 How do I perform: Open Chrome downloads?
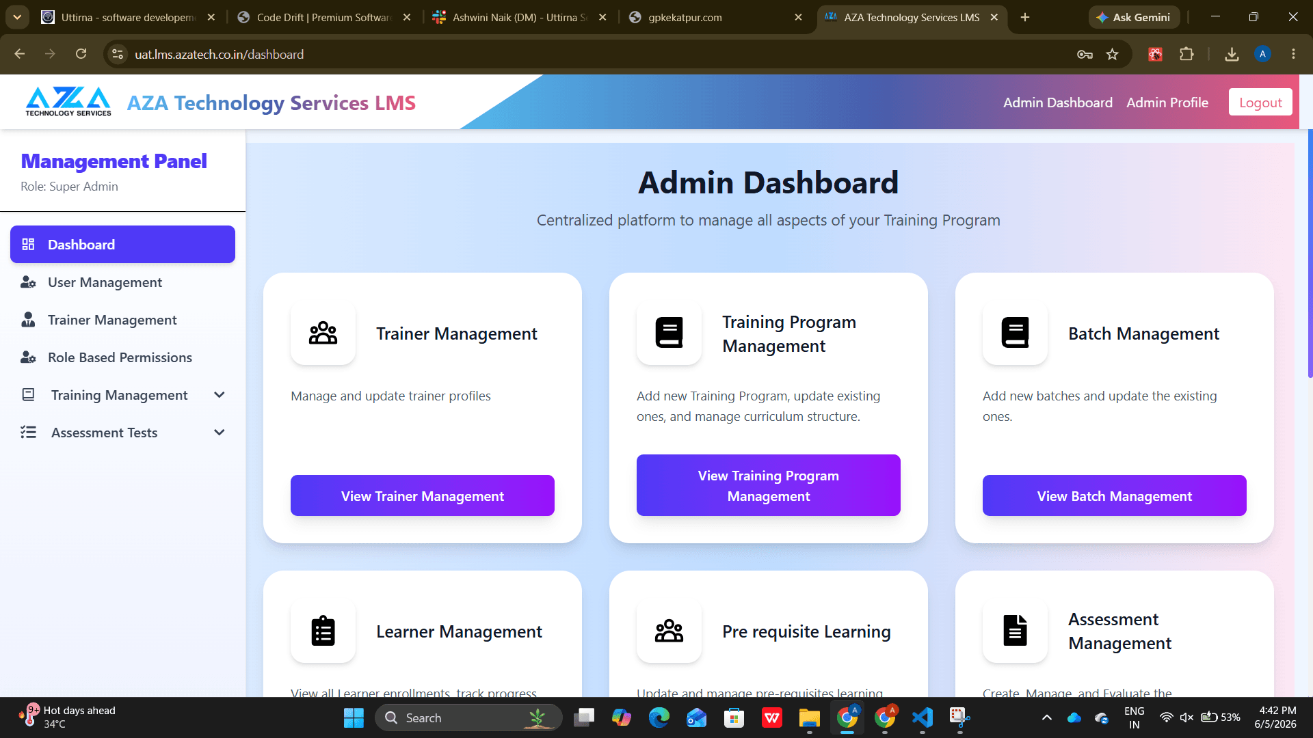(x=1232, y=55)
